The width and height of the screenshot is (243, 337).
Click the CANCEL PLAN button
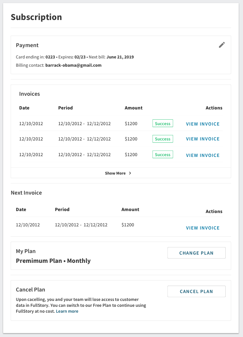tap(196, 291)
